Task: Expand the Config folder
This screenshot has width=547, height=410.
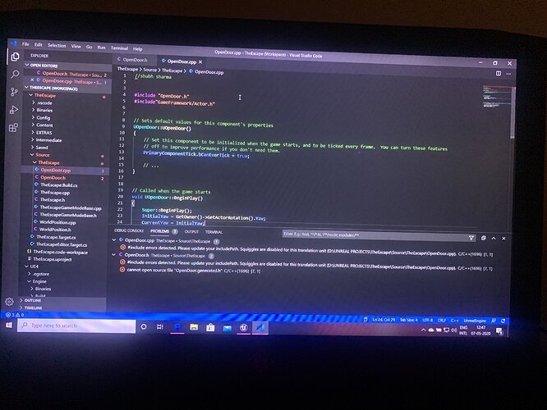Action: 43,118
